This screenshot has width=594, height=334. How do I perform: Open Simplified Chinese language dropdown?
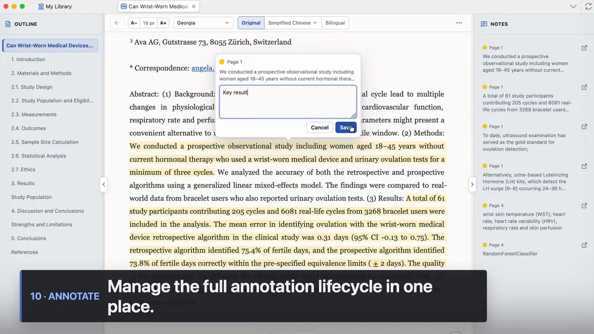293,23
